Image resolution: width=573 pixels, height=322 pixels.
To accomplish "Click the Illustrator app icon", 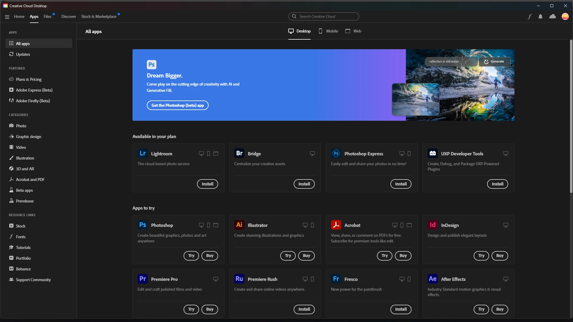I will coord(239,225).
